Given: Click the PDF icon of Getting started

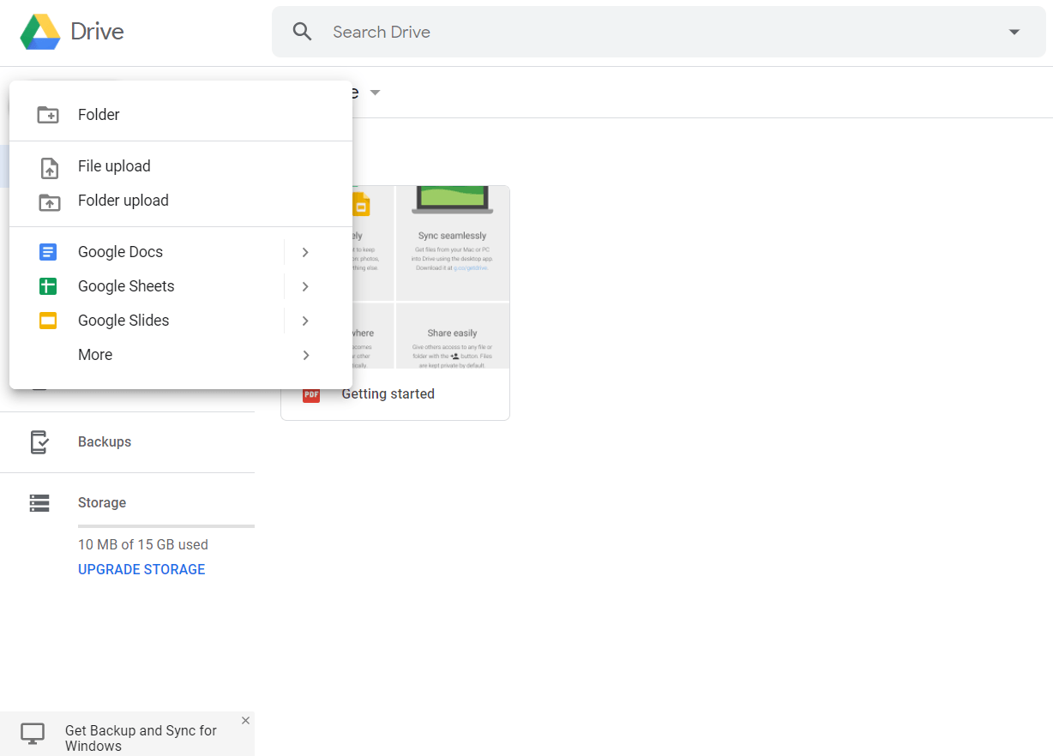Looking at the screenshot, I should tap(311, 394).
